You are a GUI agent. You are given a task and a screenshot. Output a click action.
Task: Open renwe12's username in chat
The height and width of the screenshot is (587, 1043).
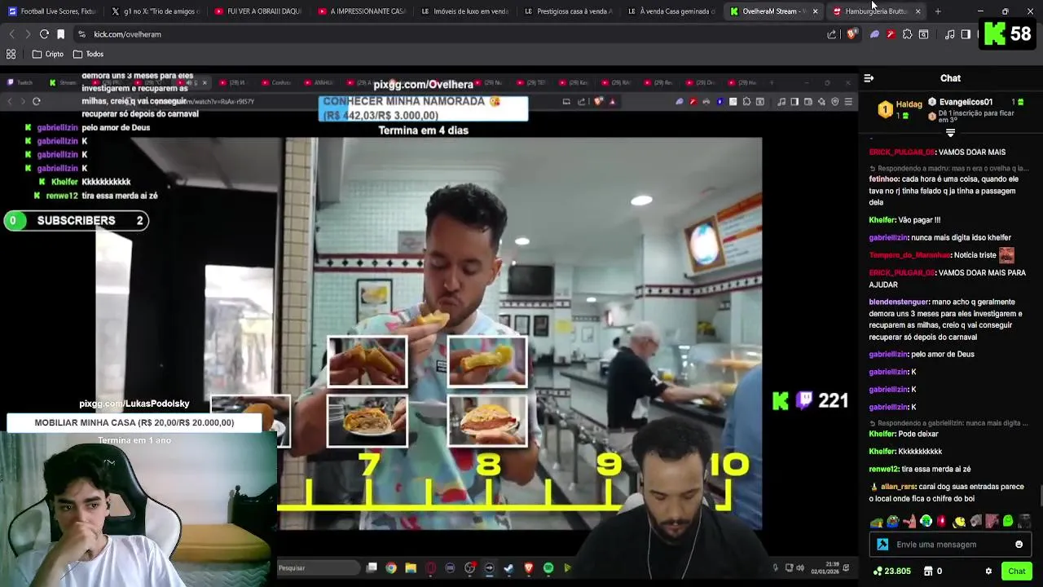884,469
